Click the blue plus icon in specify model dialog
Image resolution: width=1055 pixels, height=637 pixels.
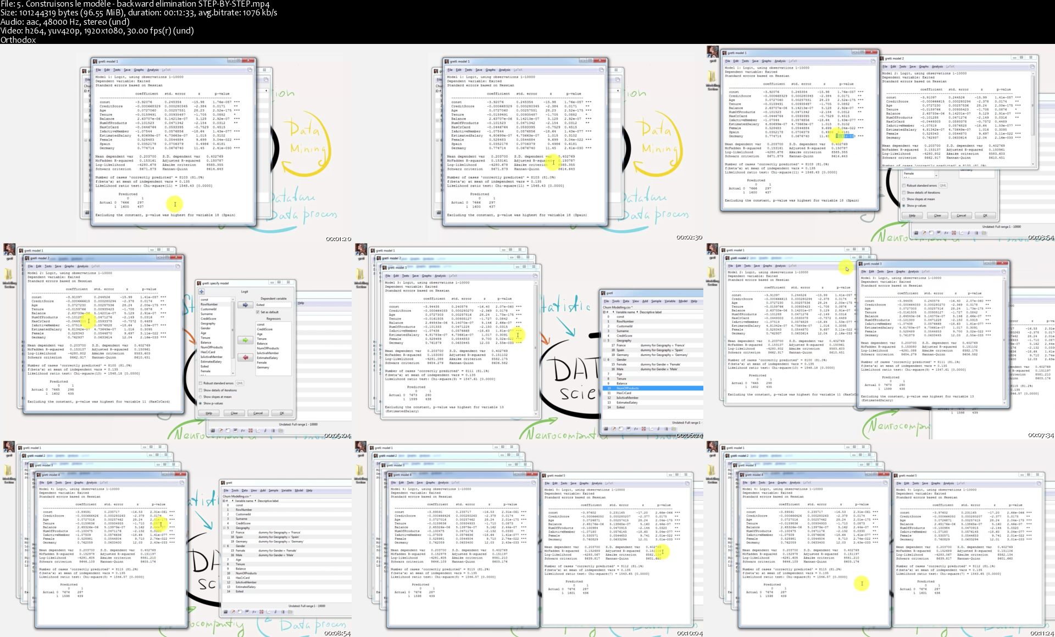tap(202, 292)
